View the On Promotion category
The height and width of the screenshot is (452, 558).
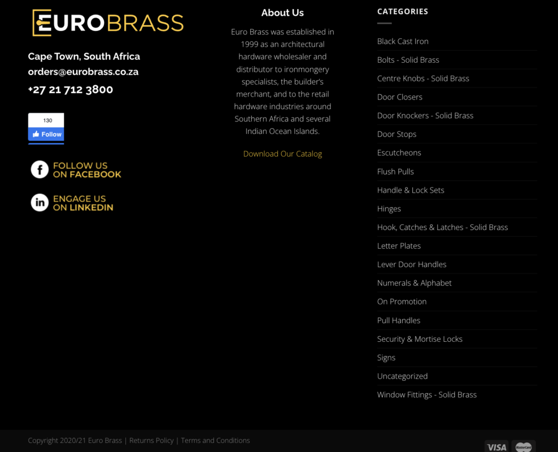pyautogui.click(x=402, y=302)
